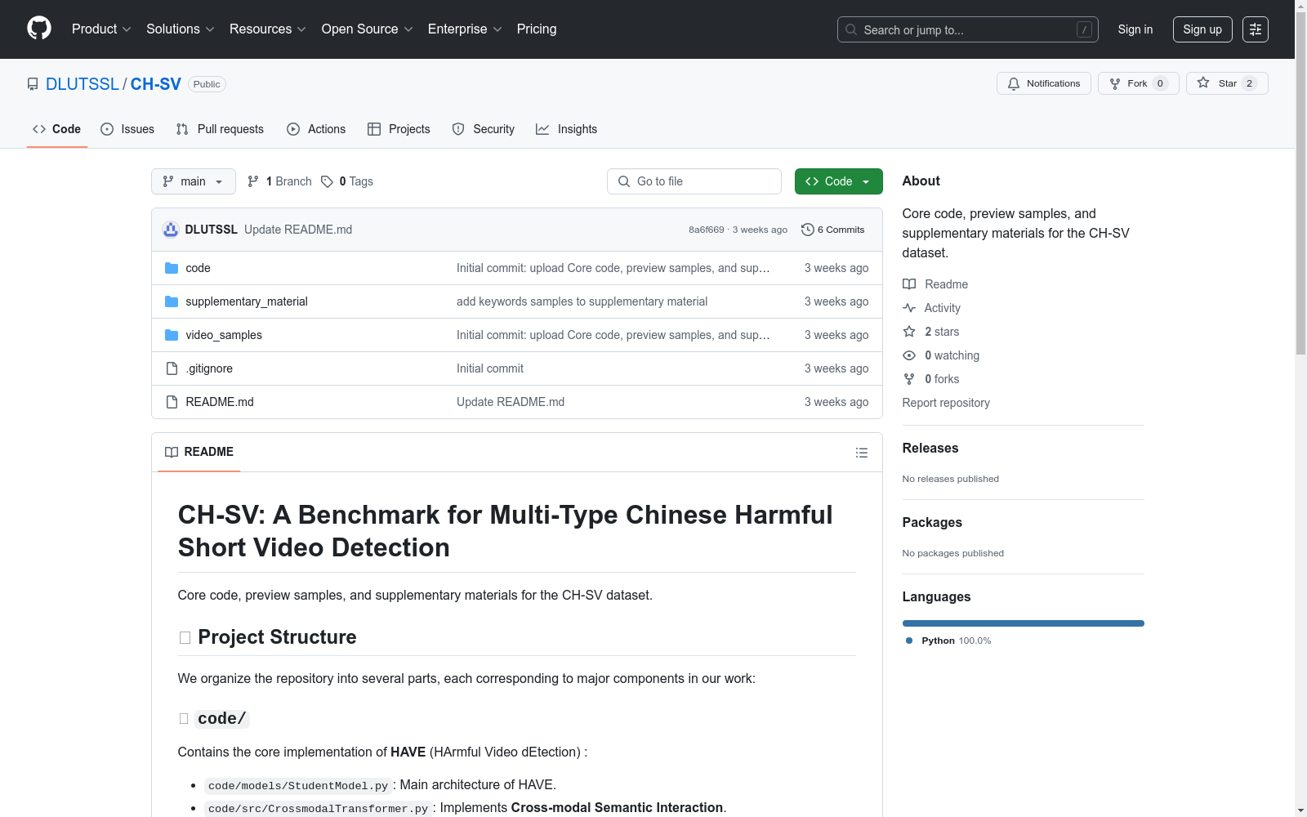Click Report repository link
The height and width of the screenshot is (817, 1307).
(946, 403)
